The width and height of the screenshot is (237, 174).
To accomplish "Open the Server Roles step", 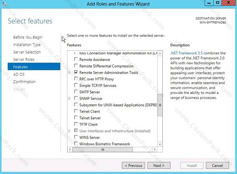I will (x=24, y=60).
